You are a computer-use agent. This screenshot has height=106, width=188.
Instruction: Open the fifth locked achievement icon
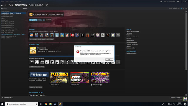(x=52, y=62)
